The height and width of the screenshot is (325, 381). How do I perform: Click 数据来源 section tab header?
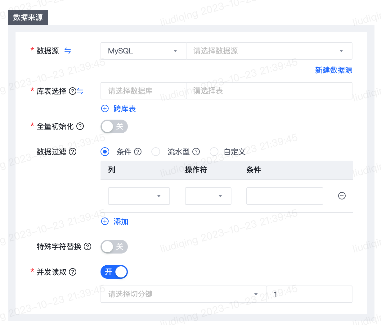(x=28, y=17)
